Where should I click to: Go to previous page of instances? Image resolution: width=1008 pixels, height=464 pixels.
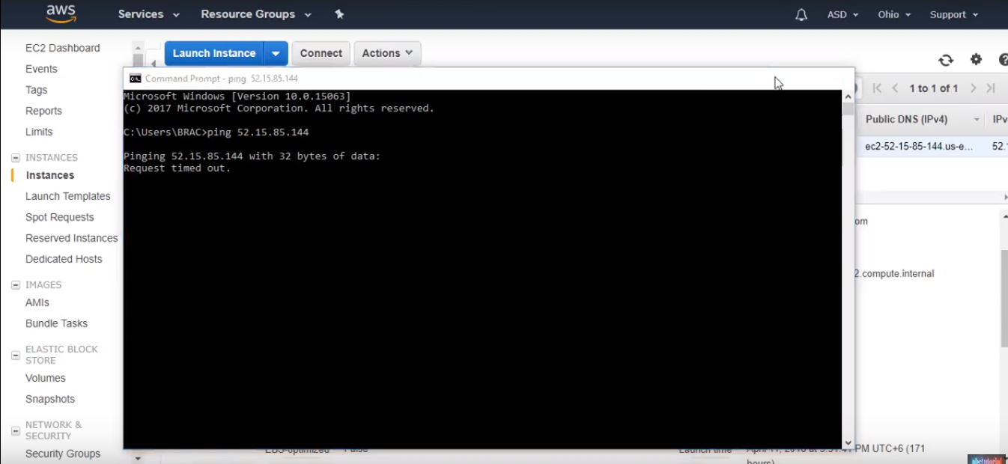(x=895, y=88)
